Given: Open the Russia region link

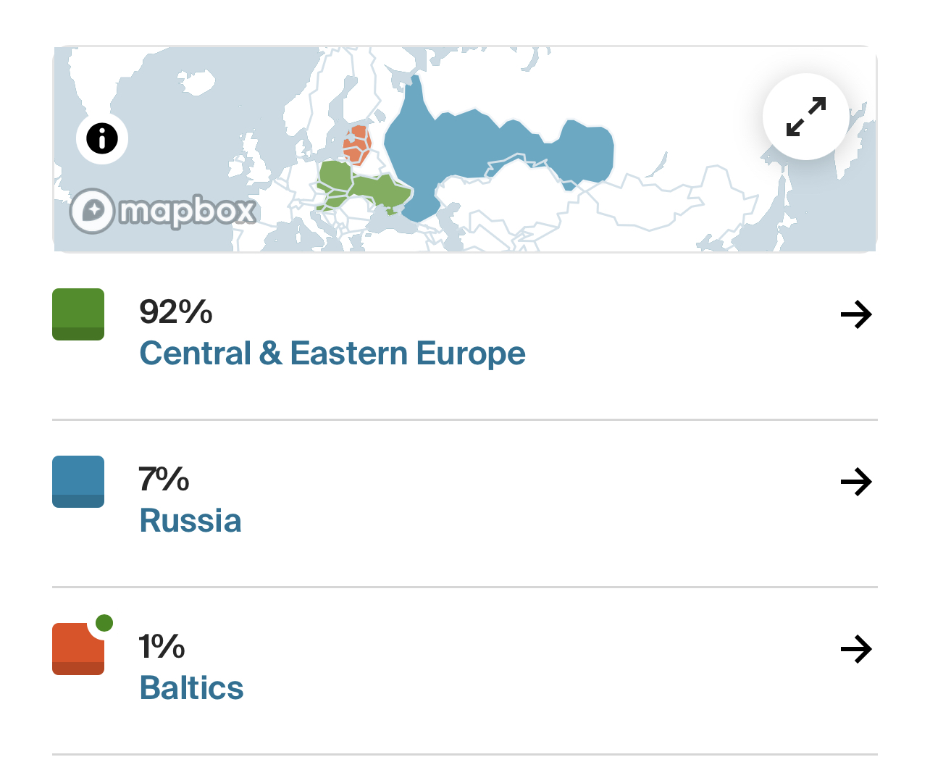Looking at the screenshot, I should click(190, 521).
